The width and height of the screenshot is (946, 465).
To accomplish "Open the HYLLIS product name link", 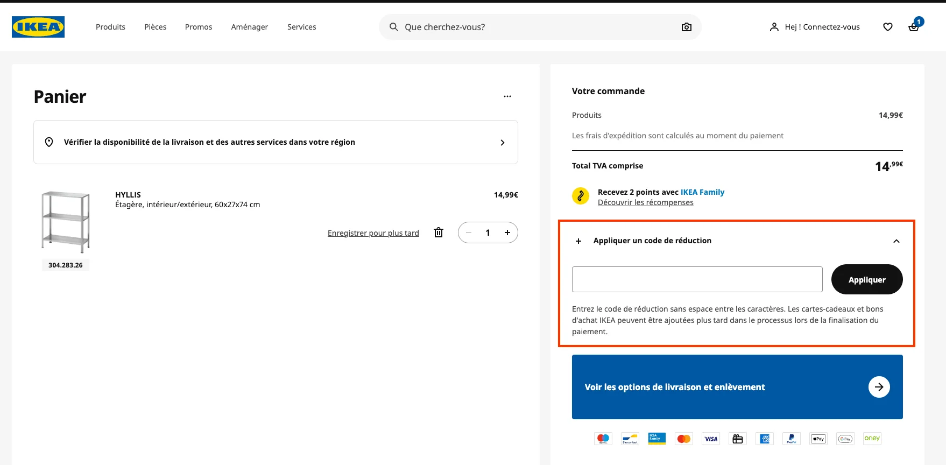I will [x=128, y=195].
